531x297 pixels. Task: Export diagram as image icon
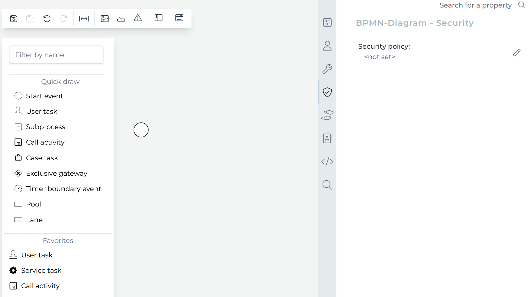(x=105, y=19)
